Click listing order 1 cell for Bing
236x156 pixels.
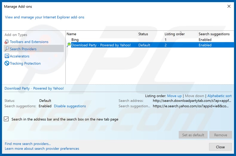pyautogui.click(x=165, y=40)
